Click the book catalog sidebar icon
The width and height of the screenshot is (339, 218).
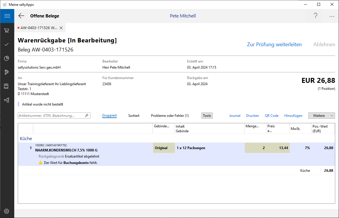click(x=7, y=86)
